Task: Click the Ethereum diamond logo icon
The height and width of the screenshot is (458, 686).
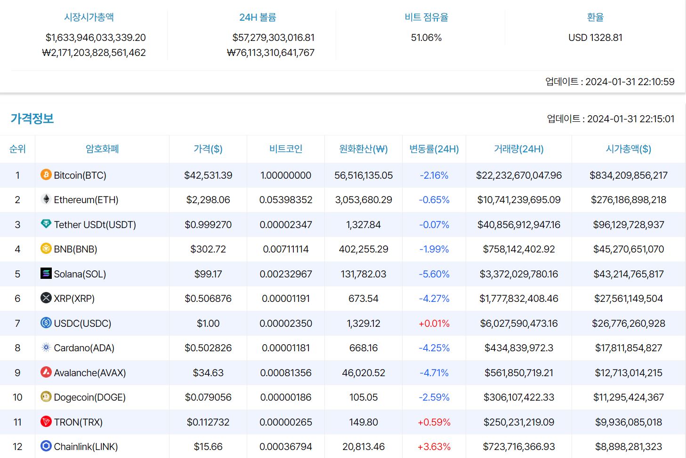Action: (x=46, y=199)
